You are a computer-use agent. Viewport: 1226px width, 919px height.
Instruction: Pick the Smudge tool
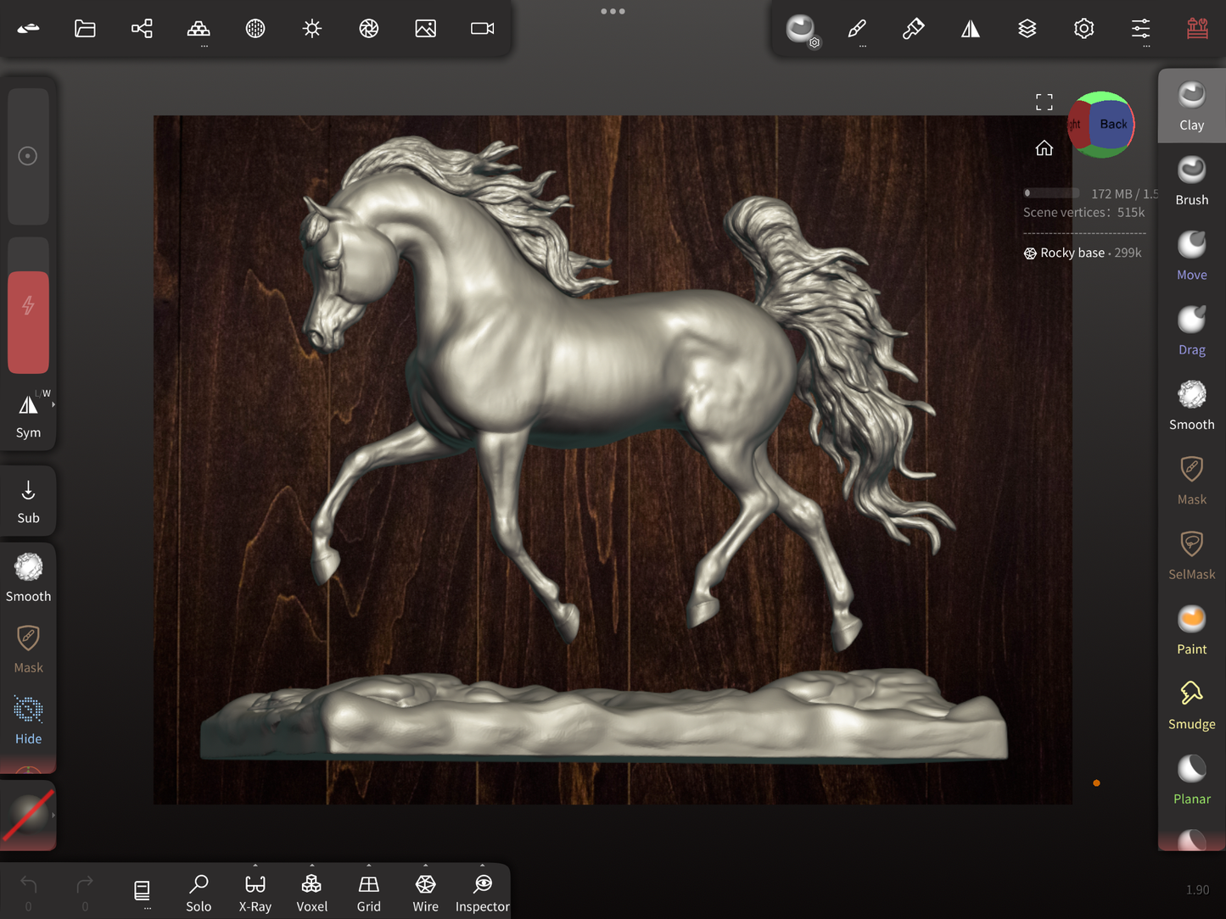pyautogui.click(x=1191, y=705)
